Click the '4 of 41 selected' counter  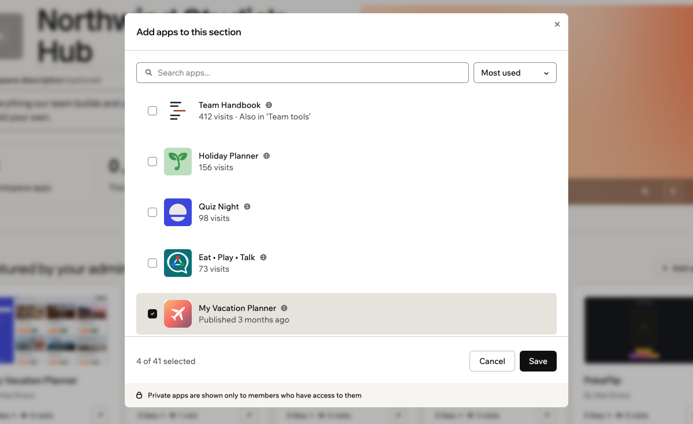166,361
